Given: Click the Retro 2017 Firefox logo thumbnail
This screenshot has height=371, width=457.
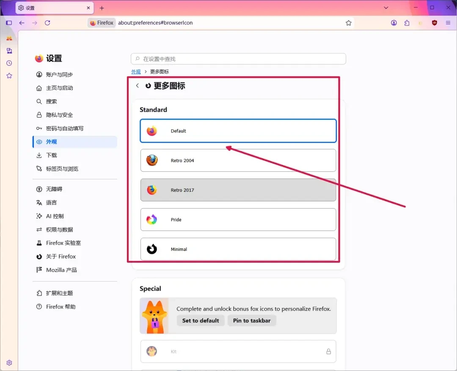Looking at the screenshot, I should [152, 190].
